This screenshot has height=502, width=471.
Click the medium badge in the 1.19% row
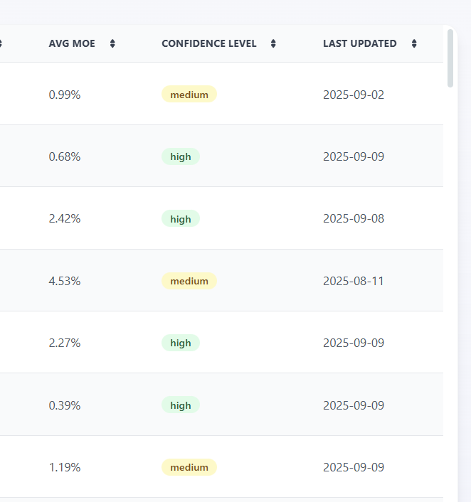tap(189, 467)
